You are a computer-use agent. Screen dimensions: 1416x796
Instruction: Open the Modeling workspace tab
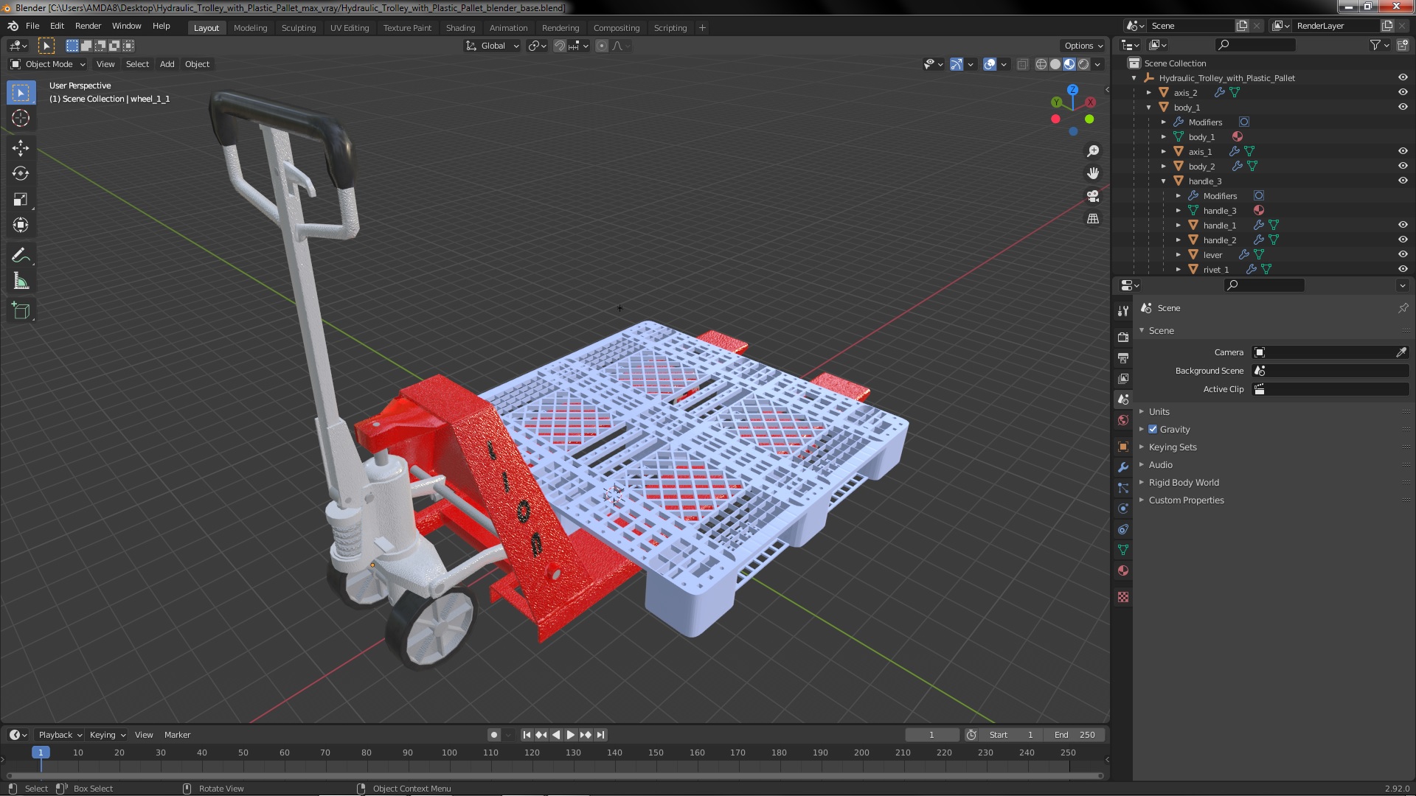coord(250,27)
